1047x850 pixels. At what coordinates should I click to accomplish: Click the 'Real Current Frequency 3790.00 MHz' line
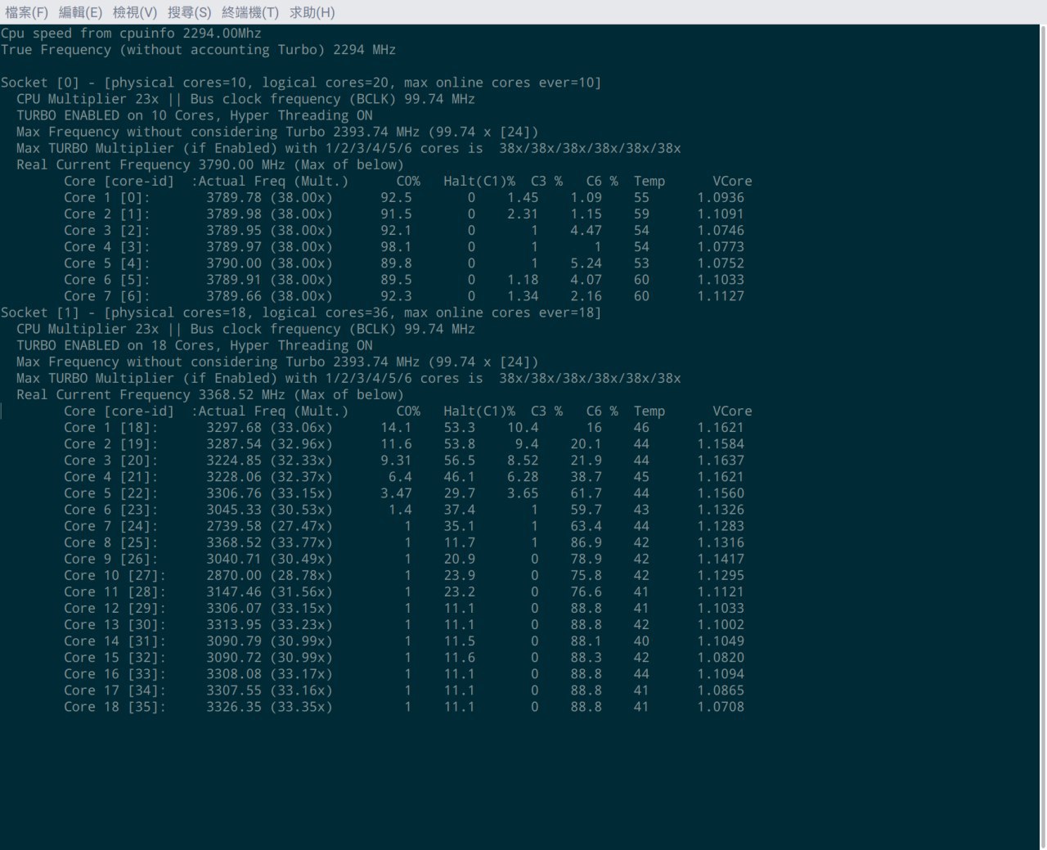point(209,164)
